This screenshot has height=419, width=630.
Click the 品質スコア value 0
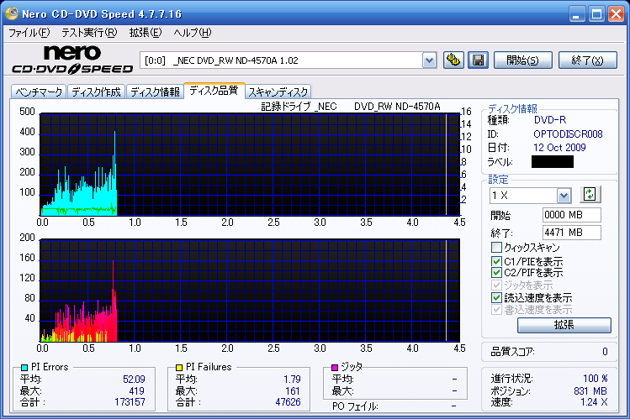[605, 352]
